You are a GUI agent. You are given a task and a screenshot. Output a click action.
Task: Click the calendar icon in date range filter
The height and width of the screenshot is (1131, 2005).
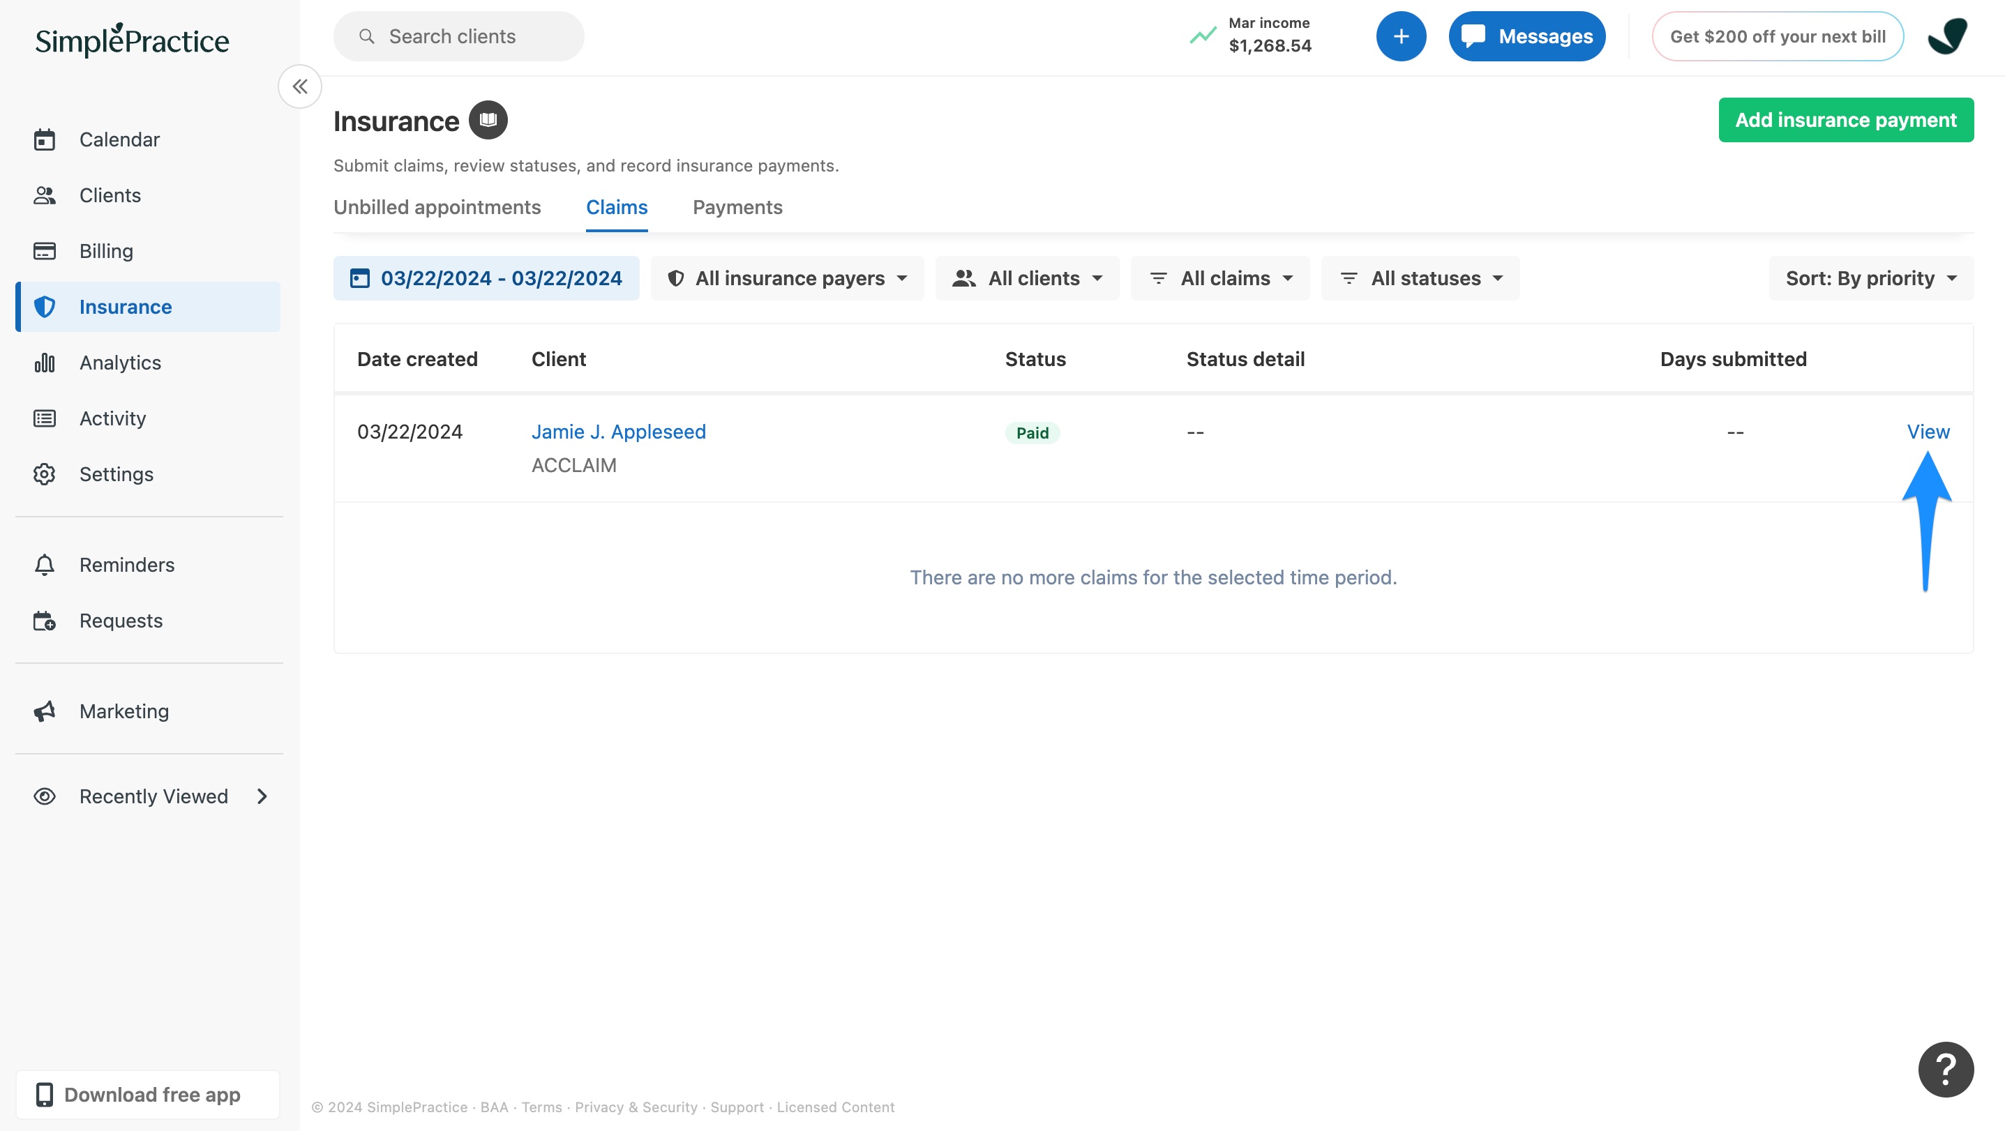coord(359,278)
